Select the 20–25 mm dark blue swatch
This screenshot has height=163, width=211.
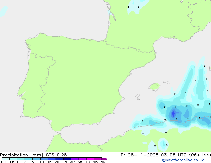click(60, 159)
